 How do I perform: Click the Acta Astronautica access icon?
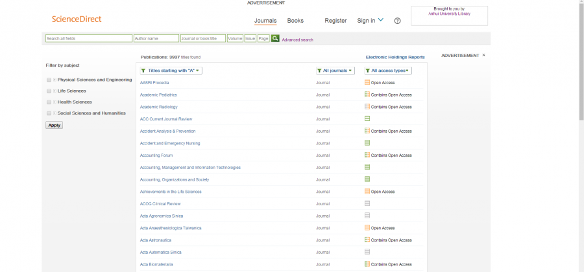pyautogui.click(x=367, y=240)
